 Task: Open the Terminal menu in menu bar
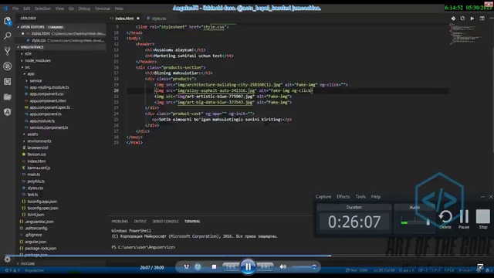(103, 8)
